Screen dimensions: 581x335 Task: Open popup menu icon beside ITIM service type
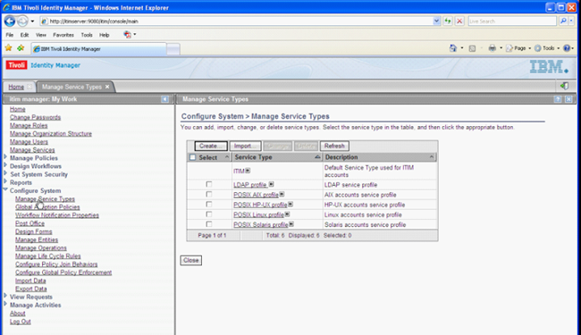(x=248, y=171)
